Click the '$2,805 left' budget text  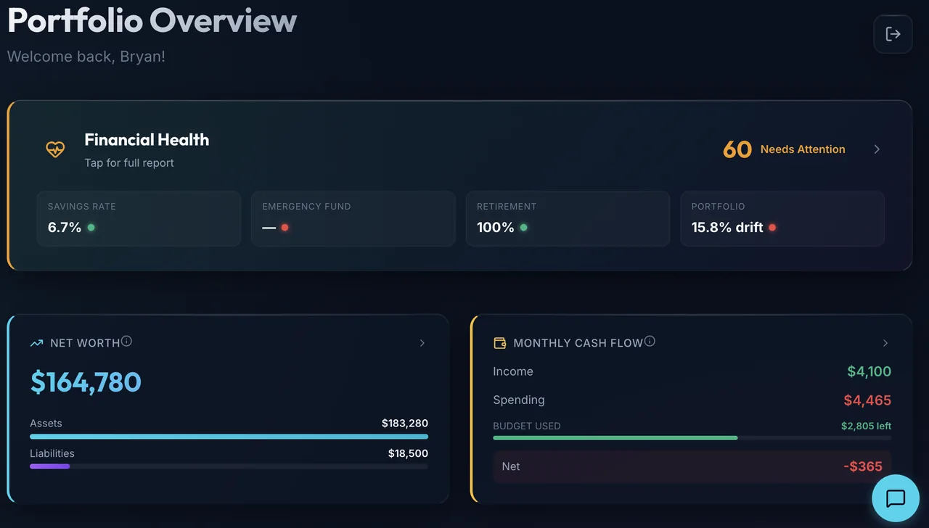coord(866,426)
